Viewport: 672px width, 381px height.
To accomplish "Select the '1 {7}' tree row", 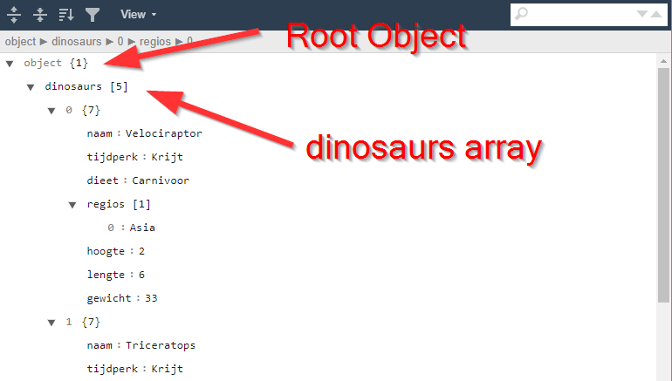I will [83, 323].
